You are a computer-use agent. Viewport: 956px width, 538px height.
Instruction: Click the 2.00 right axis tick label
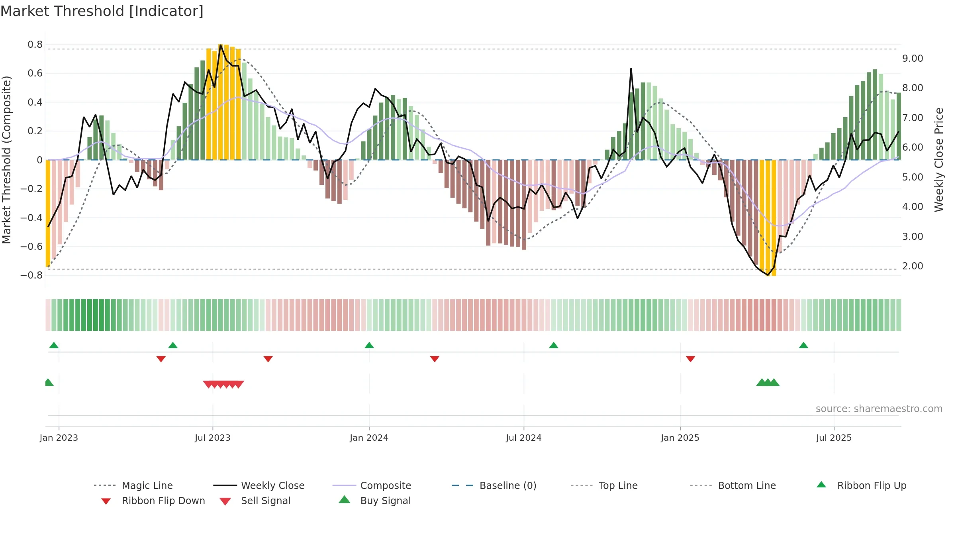pos(913,266)
